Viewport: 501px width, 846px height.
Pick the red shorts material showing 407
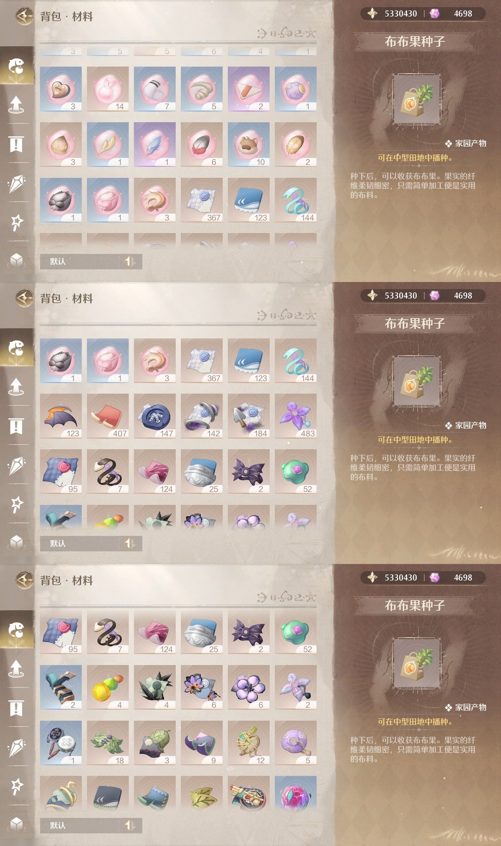[108, 416]
